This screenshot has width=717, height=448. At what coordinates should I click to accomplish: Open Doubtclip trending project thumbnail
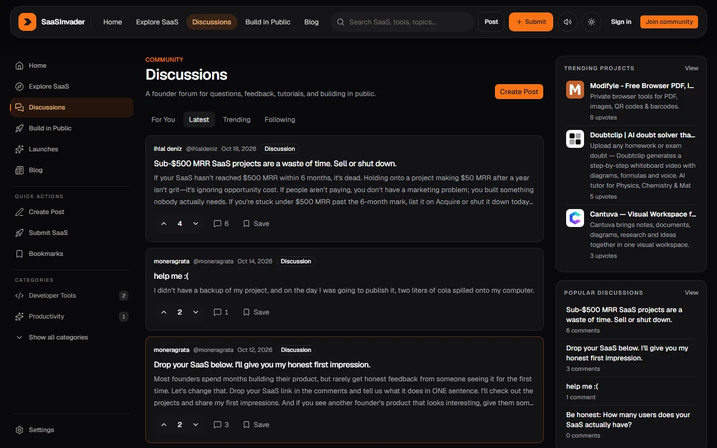pos(575,139)
